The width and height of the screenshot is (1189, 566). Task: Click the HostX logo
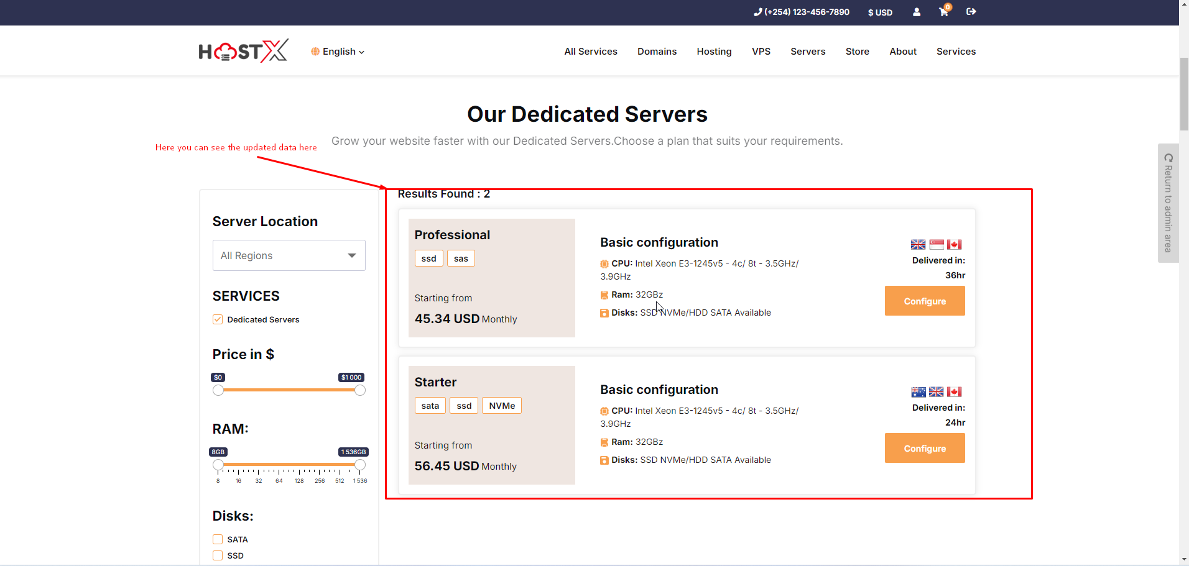pos(243,51)
